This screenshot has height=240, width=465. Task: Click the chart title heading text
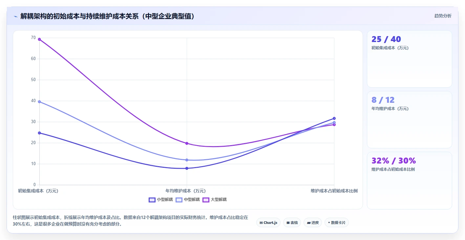click(x=107, y=16)
